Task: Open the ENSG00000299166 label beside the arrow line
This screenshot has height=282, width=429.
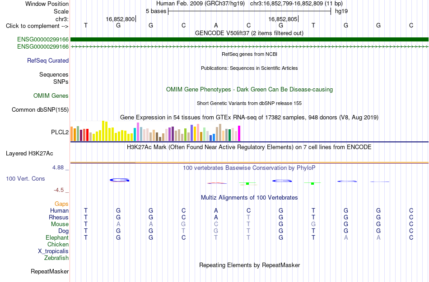Action: point(43,47)
